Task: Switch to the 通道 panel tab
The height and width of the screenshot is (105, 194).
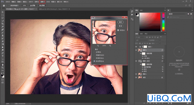Action: tap(141, 34)
